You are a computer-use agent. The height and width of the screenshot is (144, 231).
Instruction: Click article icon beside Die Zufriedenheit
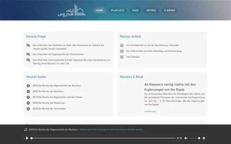[x=122, y=45]
